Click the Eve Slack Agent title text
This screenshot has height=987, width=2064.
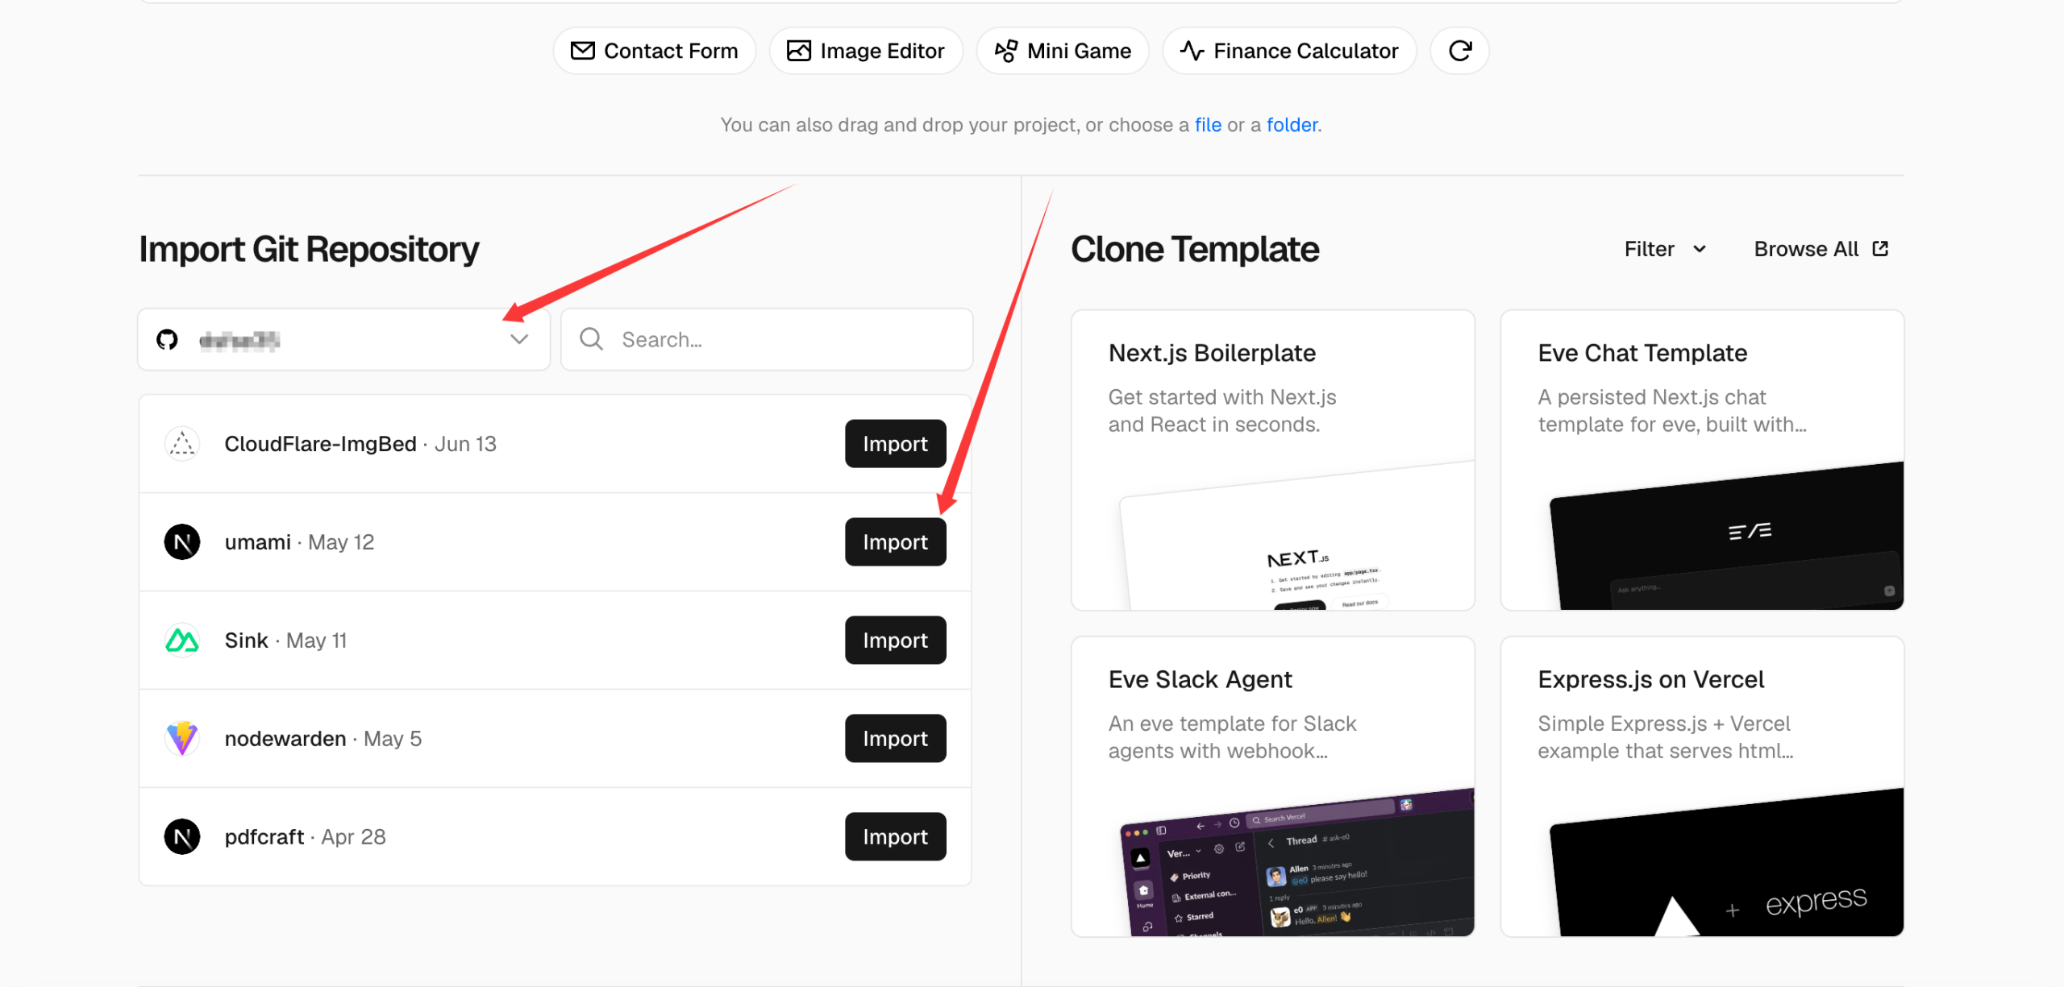click(x=1200, y=679)
